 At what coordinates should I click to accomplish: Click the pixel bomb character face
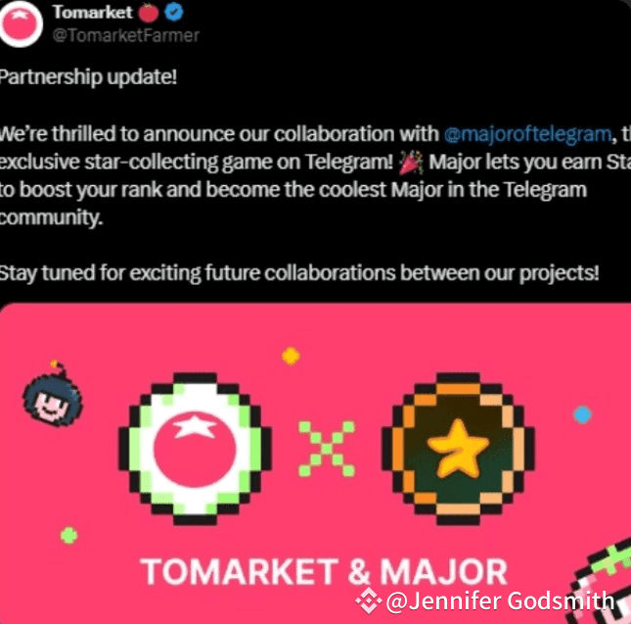pyautogui.click(x=53, y=394)
